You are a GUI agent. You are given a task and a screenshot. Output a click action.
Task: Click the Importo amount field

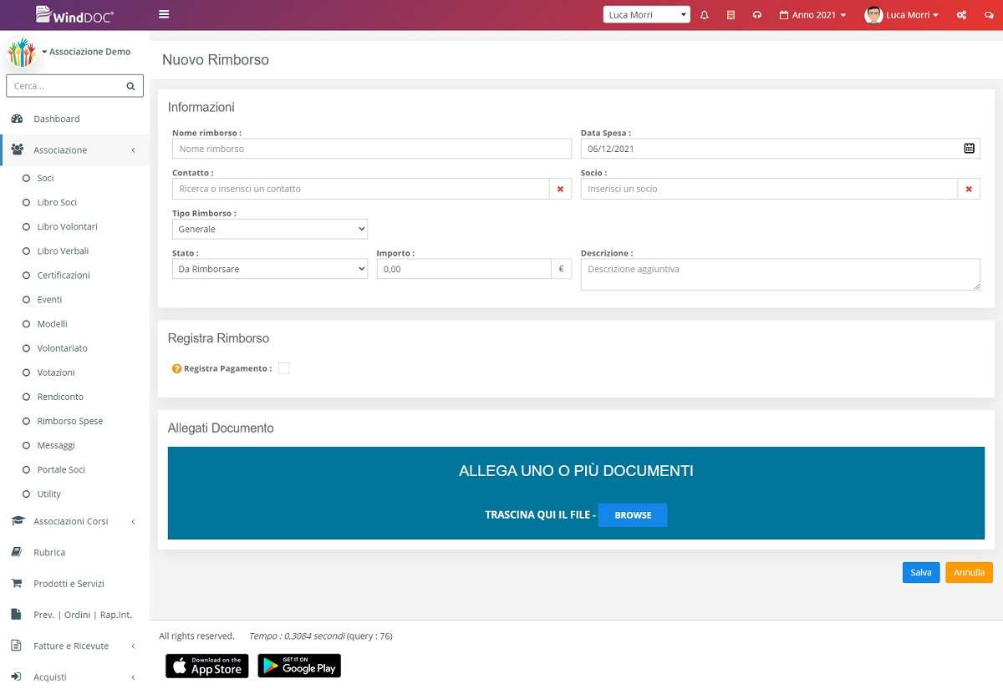[464, 269]
